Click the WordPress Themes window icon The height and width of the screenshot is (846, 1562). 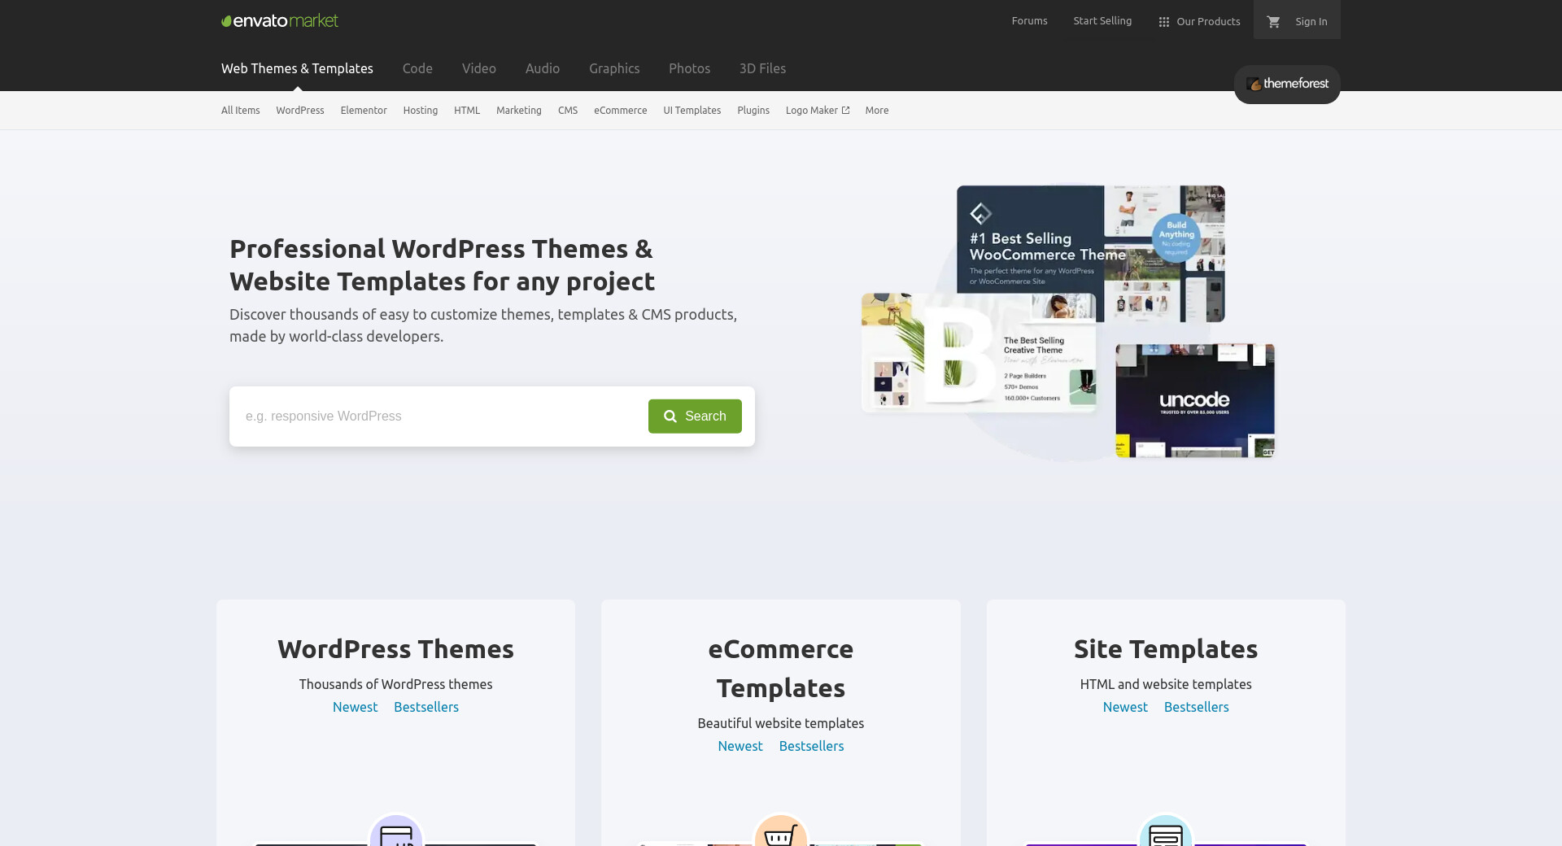pyautogui.click(x=396, y=832)
